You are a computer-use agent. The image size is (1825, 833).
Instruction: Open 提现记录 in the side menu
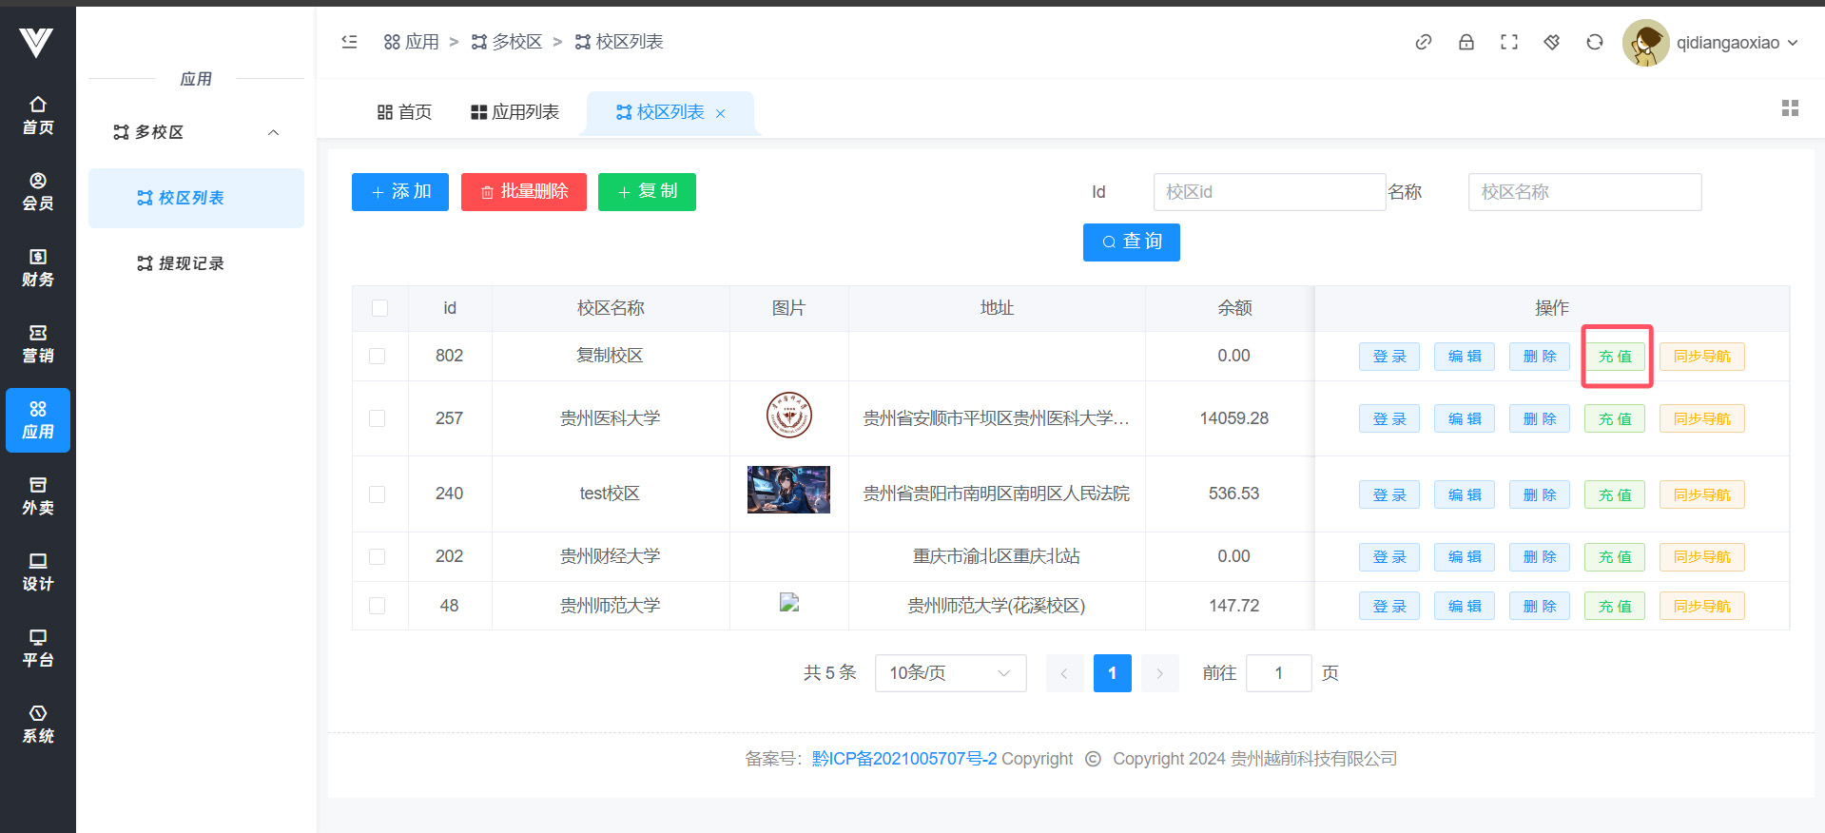tap(190, 263)
